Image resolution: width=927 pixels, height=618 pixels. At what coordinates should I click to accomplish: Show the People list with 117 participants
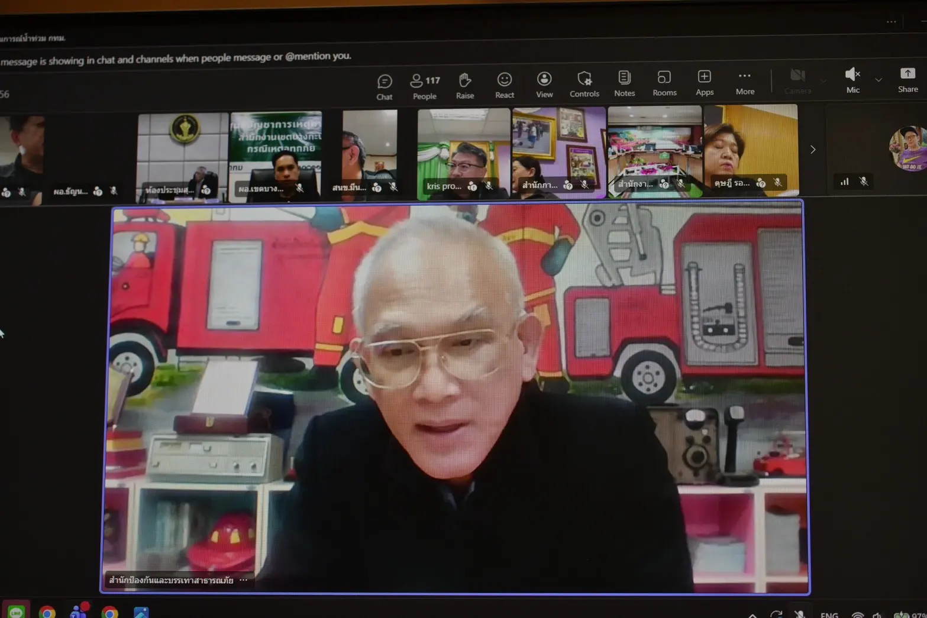(x=425, y=86)
